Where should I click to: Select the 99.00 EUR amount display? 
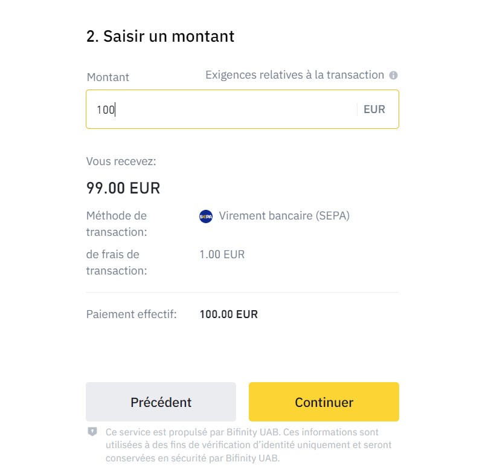pos(123,188)
